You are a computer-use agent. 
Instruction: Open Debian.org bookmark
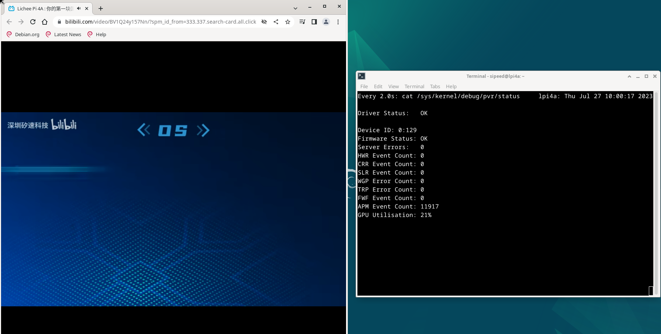pyautogui.click(x=23, y=34)
